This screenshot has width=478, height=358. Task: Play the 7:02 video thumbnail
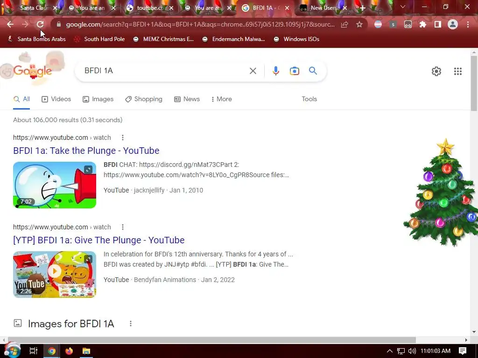coord(55,185)
